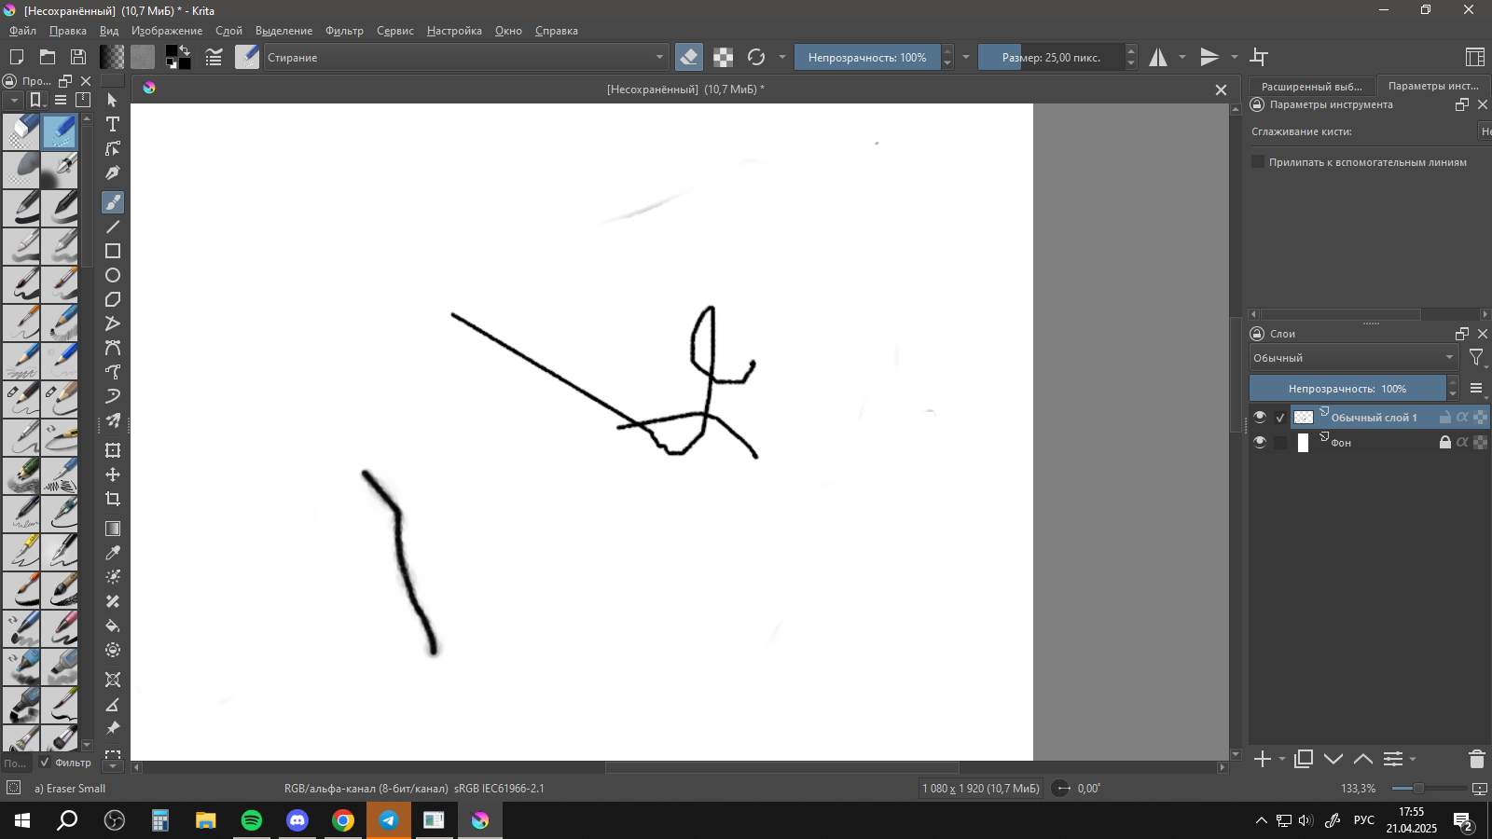Open the blending mode Стирание dropdown
The width and height of the screenshot is (1492, 839).
466,57
